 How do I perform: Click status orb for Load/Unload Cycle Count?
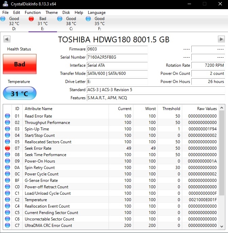pos(7,193)
